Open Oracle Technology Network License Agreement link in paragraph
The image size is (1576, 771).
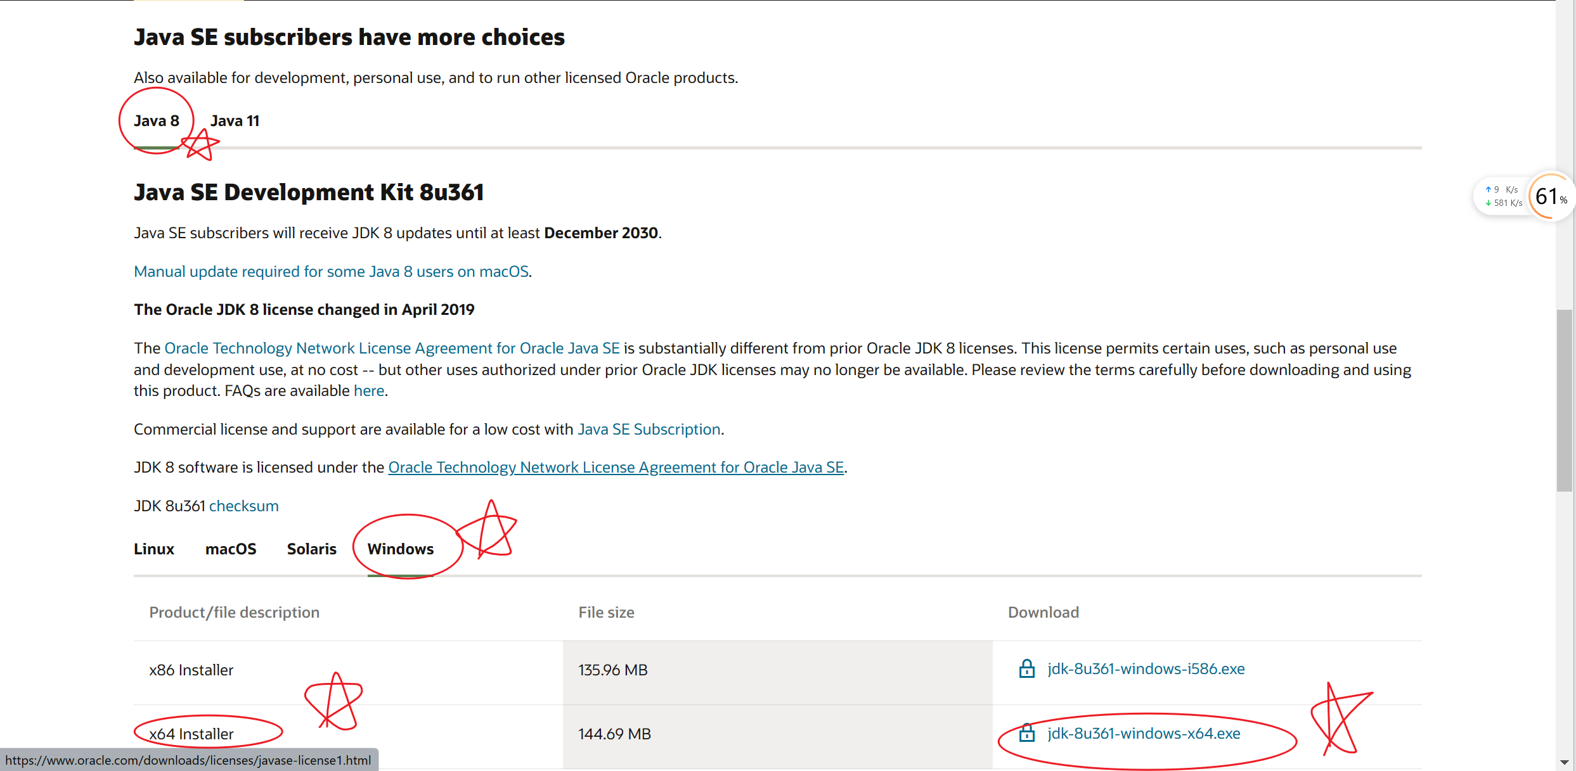click(392, 348)
